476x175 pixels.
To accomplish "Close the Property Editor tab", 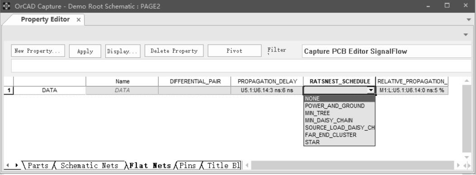I will [78, 20].
